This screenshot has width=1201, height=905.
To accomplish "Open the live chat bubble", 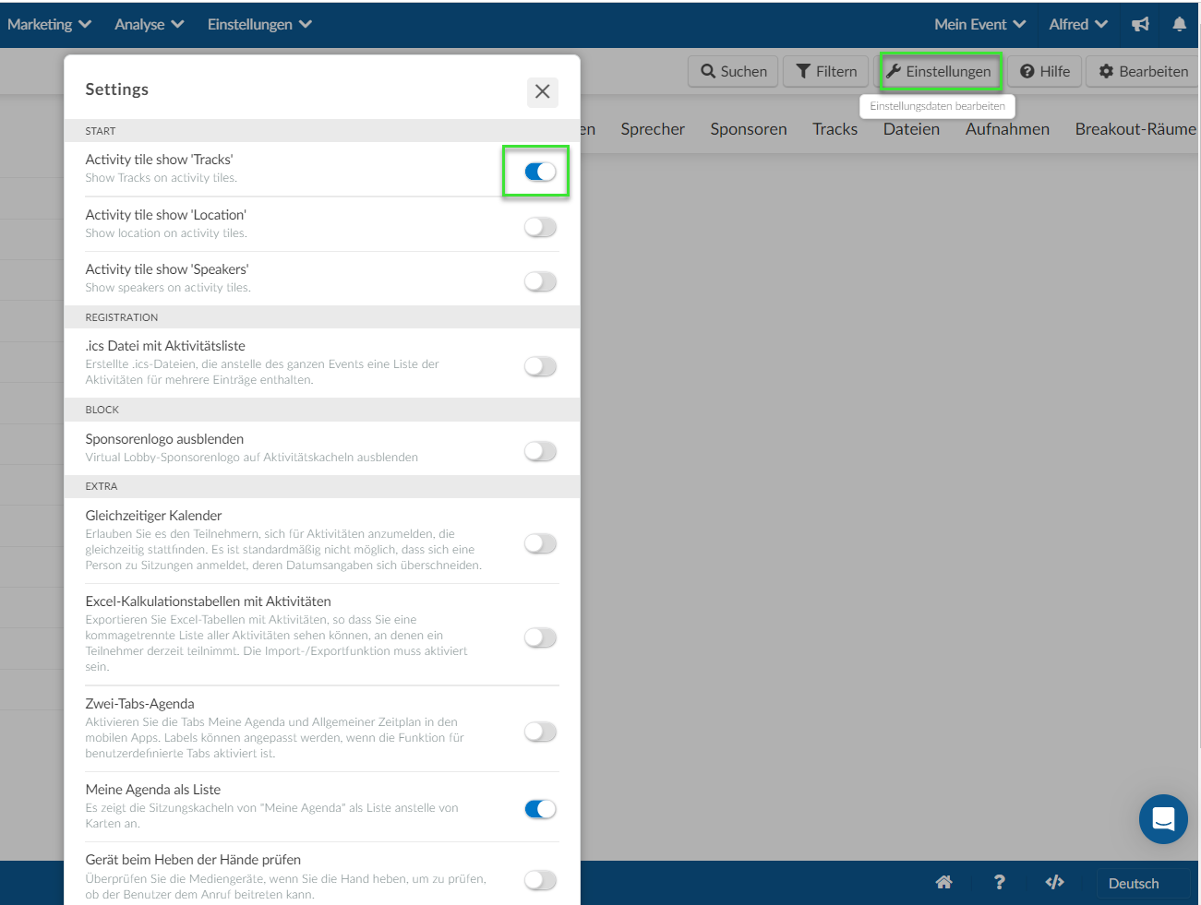I will point(1163,819).
